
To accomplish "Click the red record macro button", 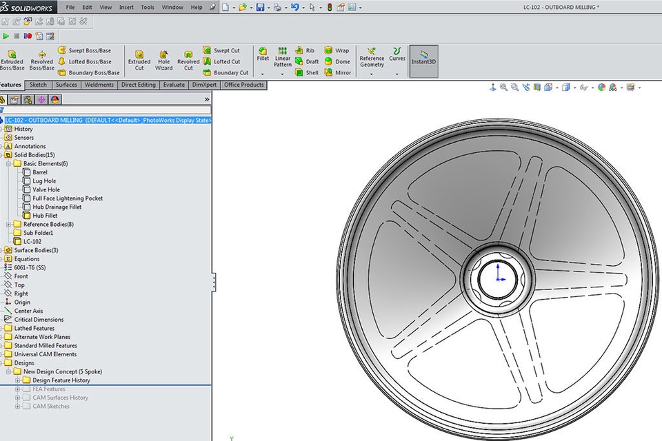I will pyautogui.click(x=28, y=36).
